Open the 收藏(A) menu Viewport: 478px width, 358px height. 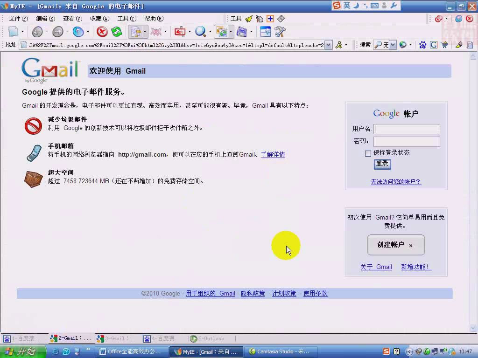(x=100, y=19)
